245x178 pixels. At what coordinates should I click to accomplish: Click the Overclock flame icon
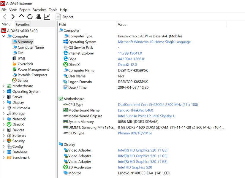pos(15,64)
